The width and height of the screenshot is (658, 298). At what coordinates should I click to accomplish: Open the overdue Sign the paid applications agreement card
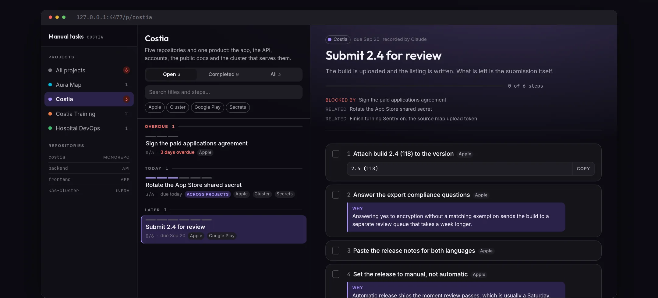coord(224,146)
